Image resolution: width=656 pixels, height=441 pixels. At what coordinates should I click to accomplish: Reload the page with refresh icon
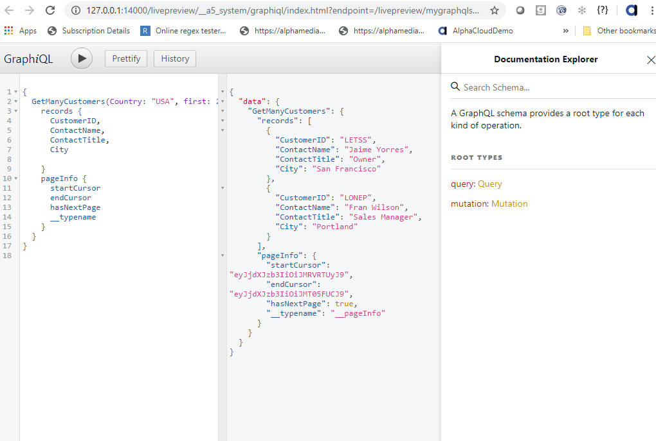(50, 10)
